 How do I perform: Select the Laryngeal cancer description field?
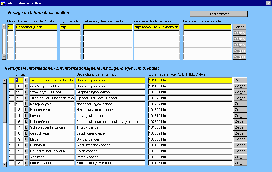(110, 116)
